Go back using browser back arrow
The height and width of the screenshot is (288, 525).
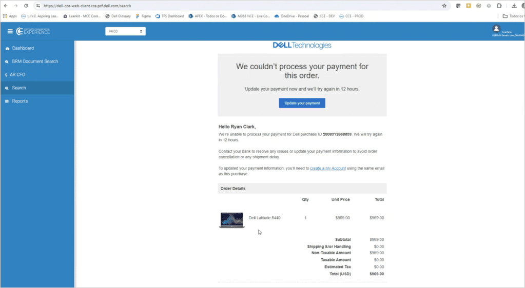coord(6,6)
